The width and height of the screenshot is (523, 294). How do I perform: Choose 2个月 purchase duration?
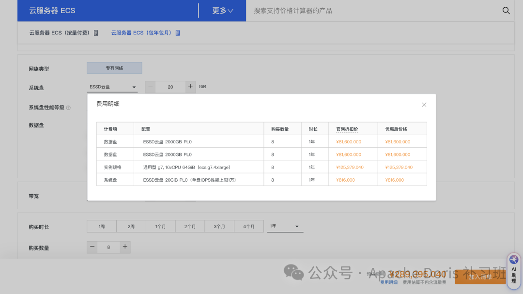click(x=190, y=226)
